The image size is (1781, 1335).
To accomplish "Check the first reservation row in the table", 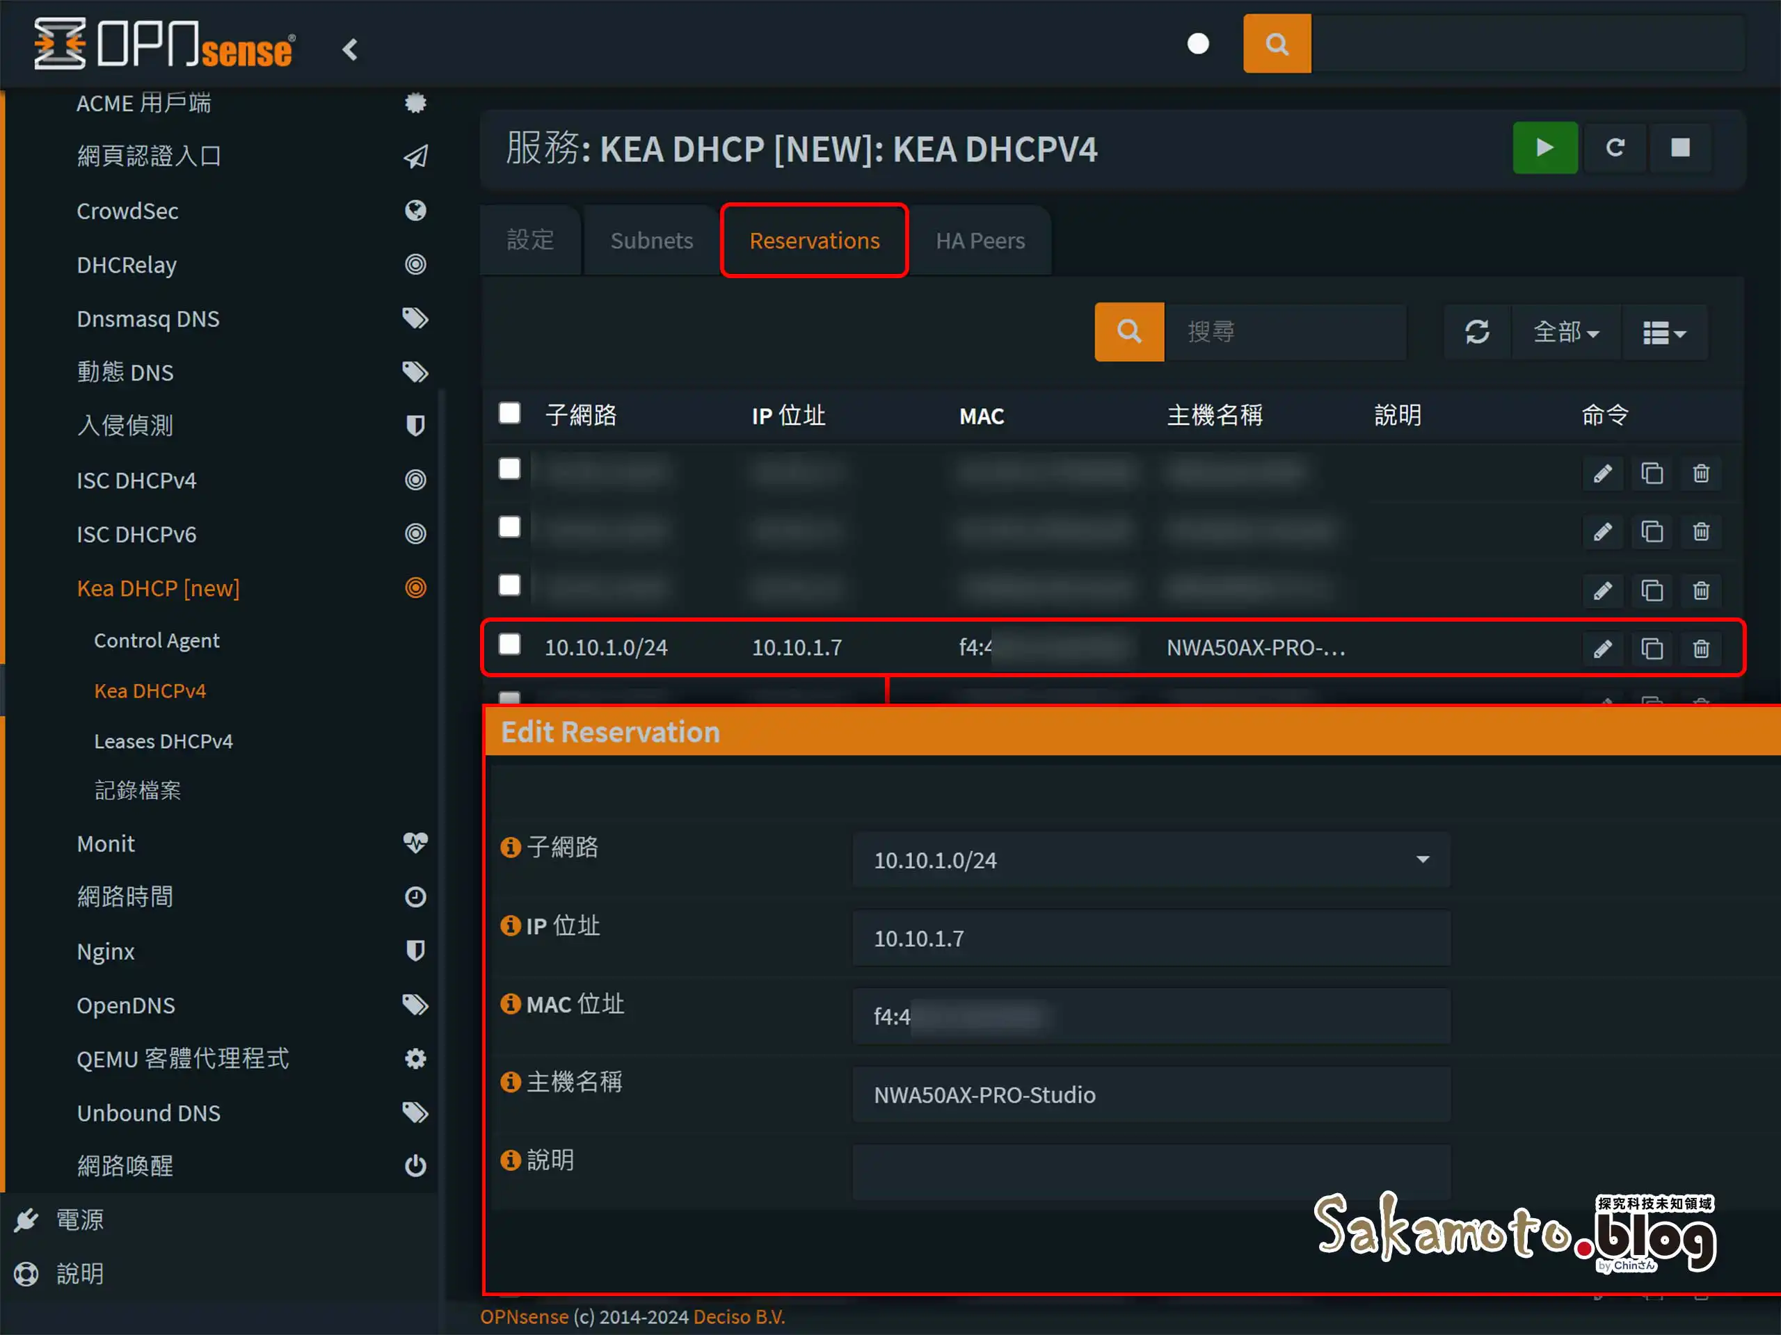I will 510,469.
